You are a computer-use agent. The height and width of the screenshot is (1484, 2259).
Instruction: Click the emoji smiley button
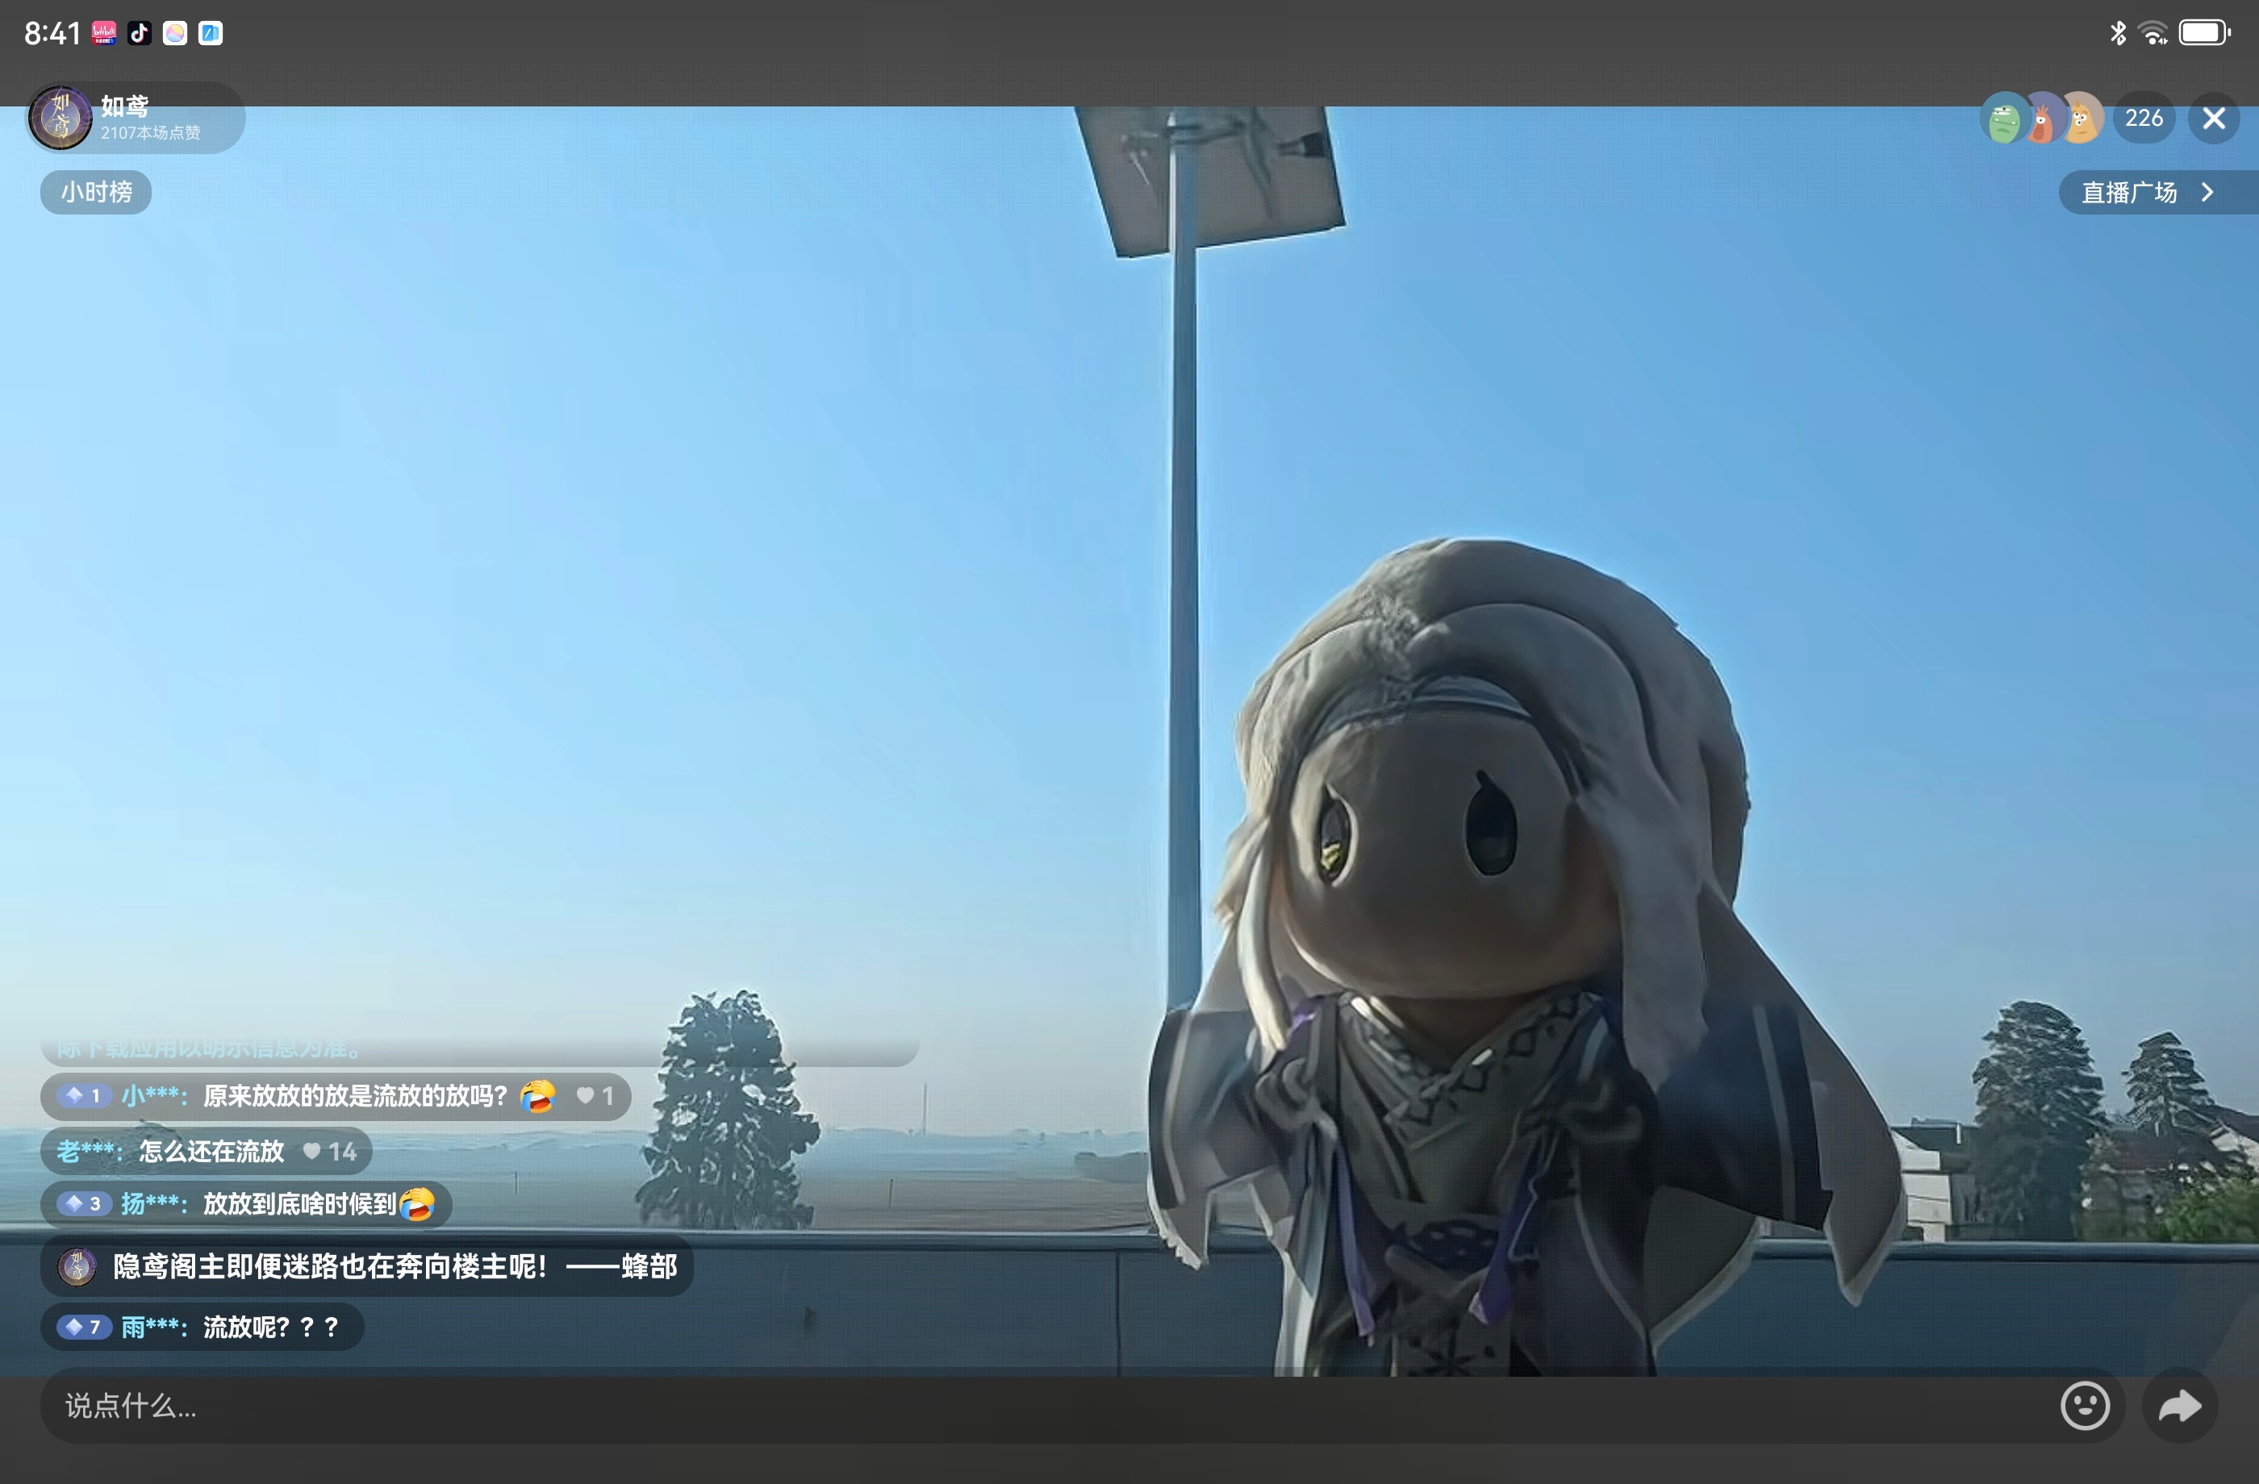tap(2085, 1405)
